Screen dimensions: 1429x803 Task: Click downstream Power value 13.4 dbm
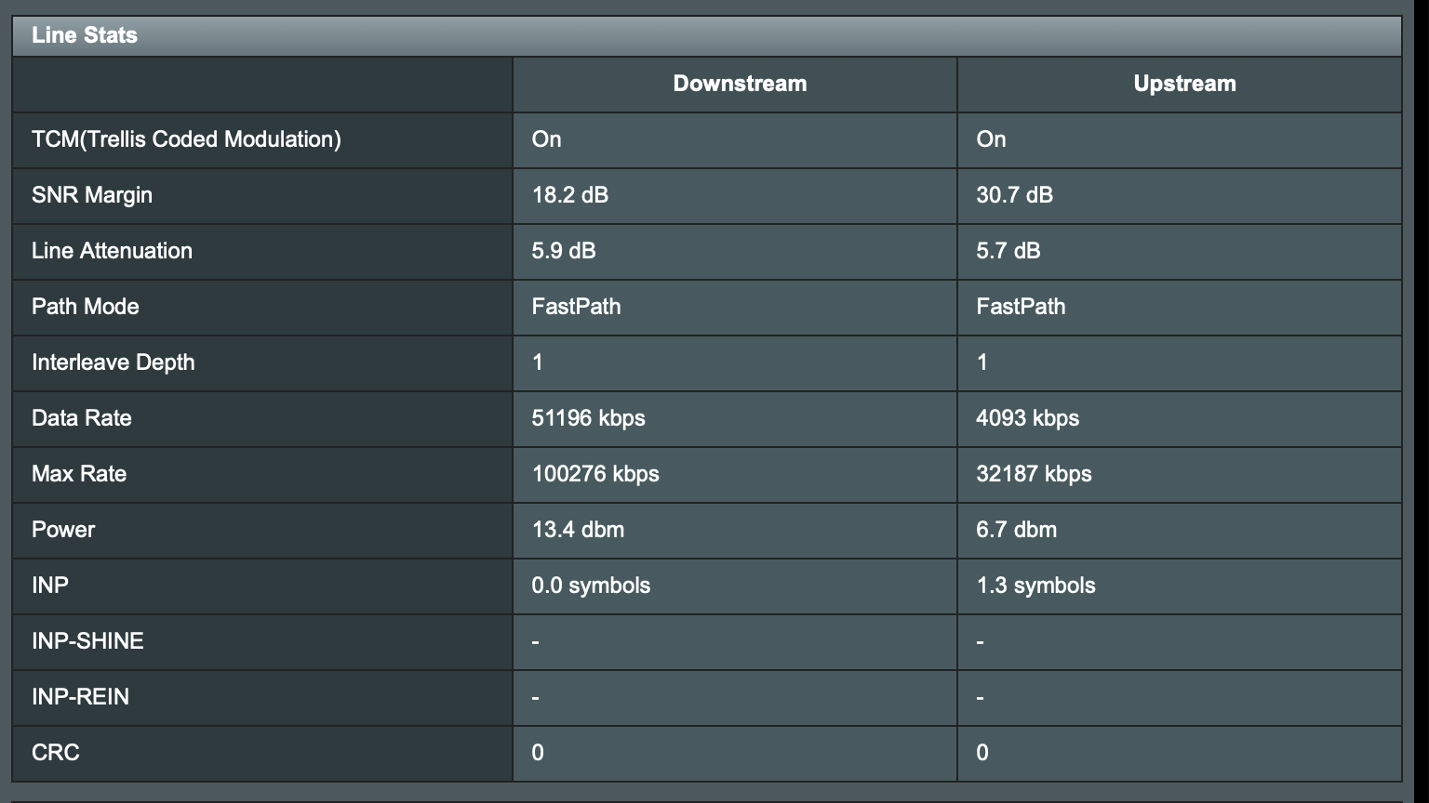click(x=578, y=530)
